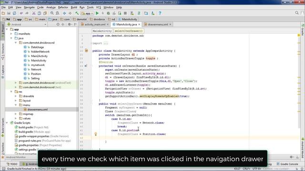Image resolution: width=305 pixels, height=171 pixels.
Task: Open the TODO tool window
Action: 12,164
